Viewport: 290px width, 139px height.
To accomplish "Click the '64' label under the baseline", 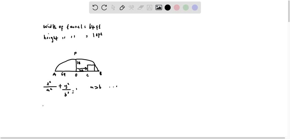I will [63, 74].
